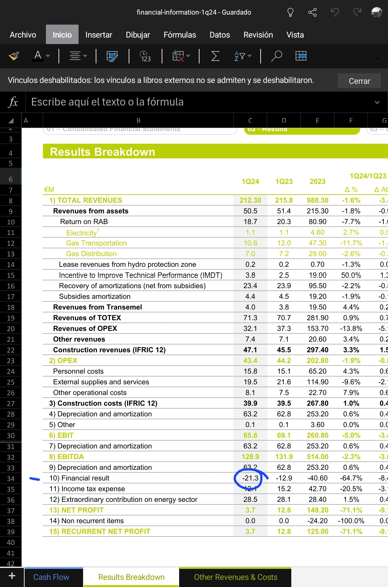Click the Undo arrow icon
The image size is (388, 587).
[x=335, y=13]
